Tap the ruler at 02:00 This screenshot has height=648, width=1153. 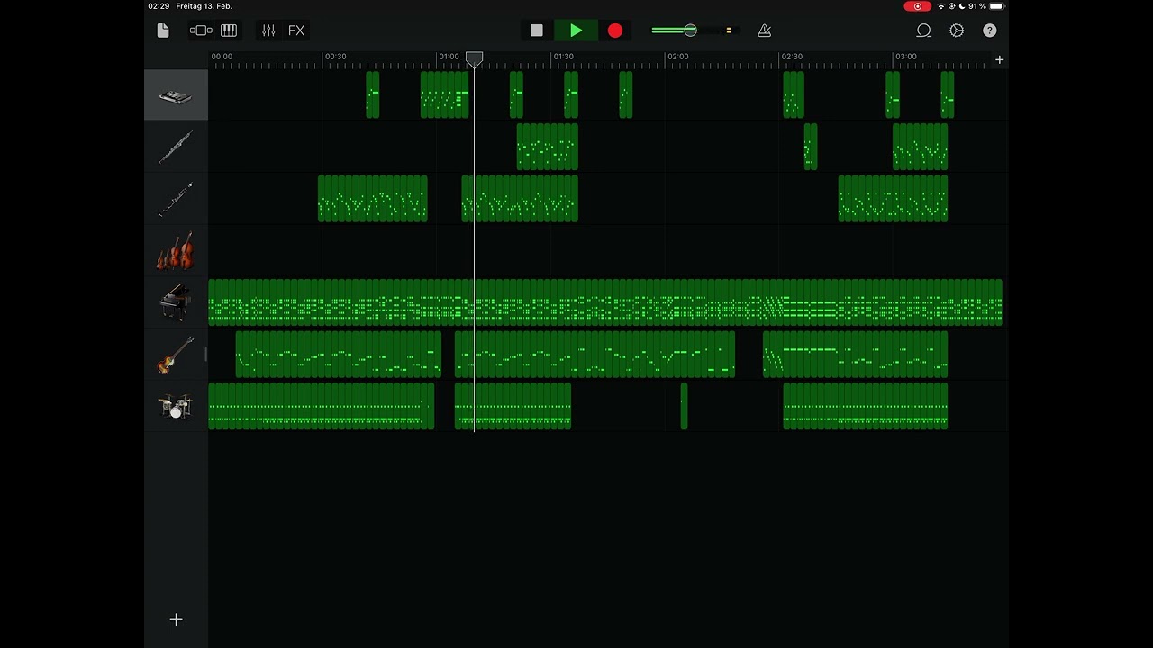677,57
